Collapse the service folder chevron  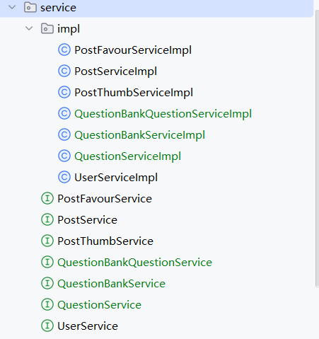(12, 7)
